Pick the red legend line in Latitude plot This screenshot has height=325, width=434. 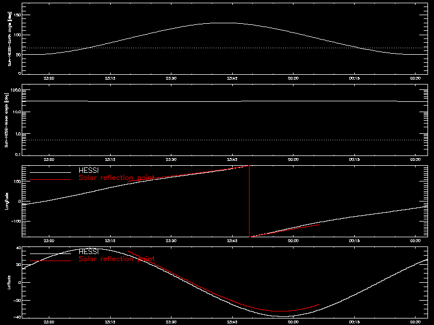(x=50, y=261)
